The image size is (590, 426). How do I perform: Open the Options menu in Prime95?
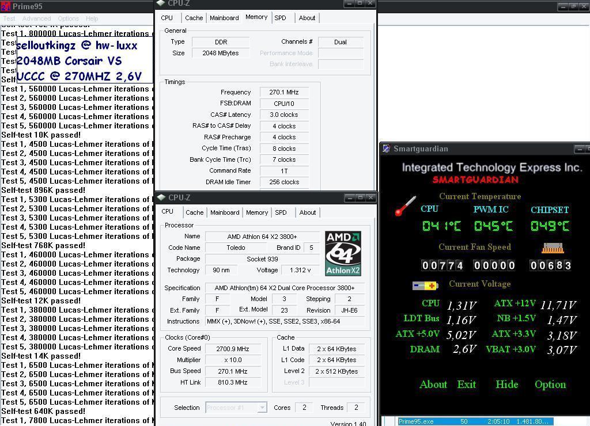pos(68,18)
